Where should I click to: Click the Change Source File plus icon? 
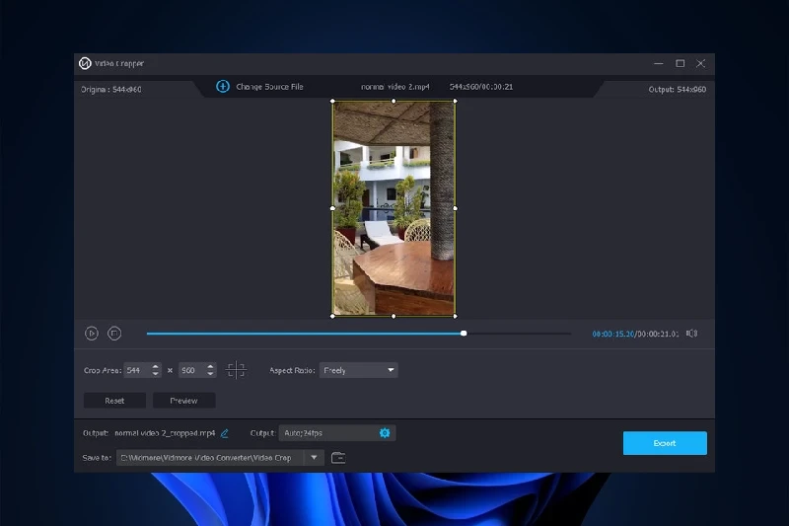[223, 87]
